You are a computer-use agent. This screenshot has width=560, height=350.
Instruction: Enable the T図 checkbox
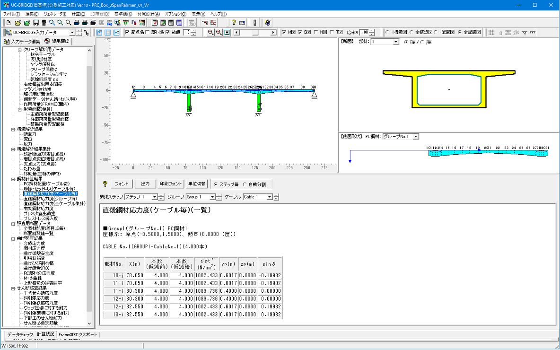(x=332, y=33)
